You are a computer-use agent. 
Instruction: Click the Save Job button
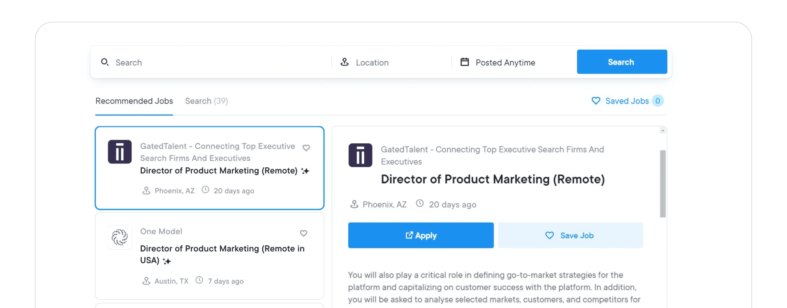[x=571, y=235]
